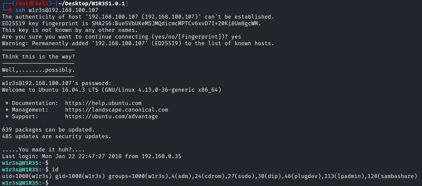
Task: Click the "485 updates are security updates" line
Action: (x=56, y=137)
